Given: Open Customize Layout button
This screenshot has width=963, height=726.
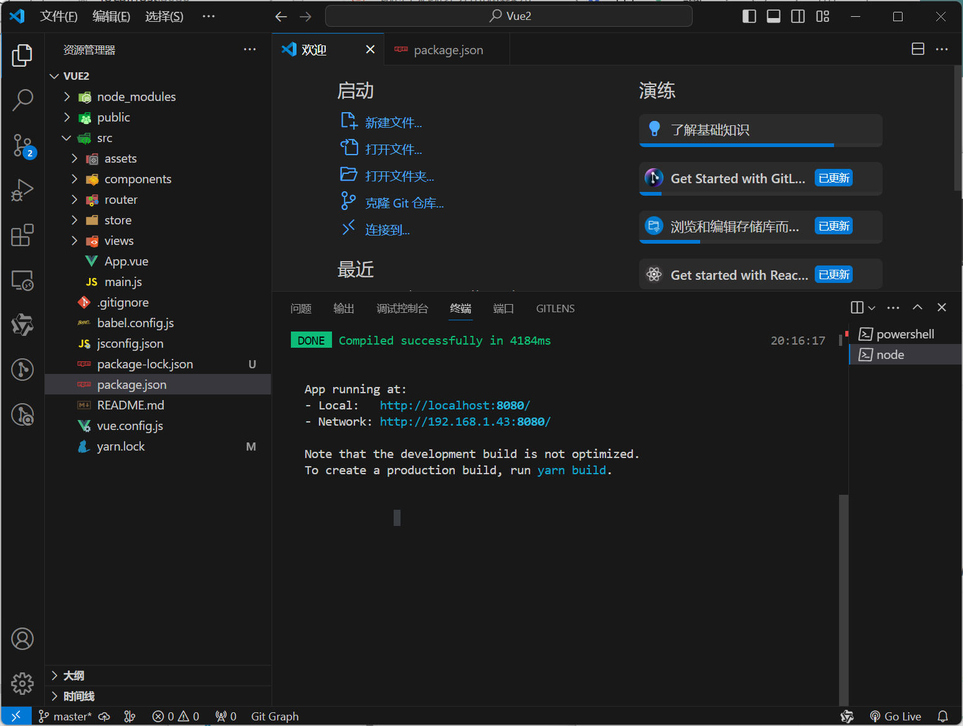Looking at the screenshot, I should [x=823, y=16].
